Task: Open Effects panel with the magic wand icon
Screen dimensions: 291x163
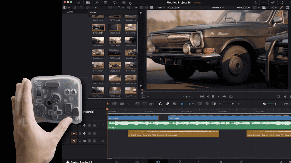Action: [96, 2]
